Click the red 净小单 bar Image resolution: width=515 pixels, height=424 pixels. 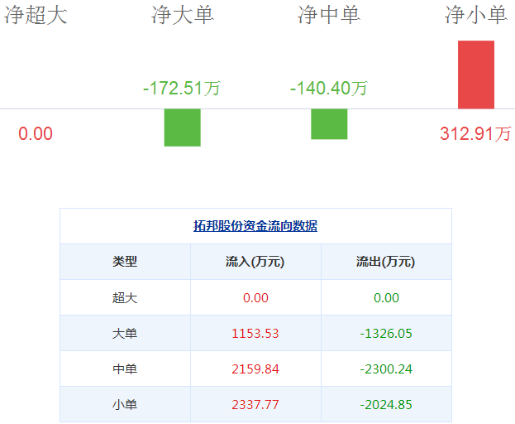click(476, 75)
